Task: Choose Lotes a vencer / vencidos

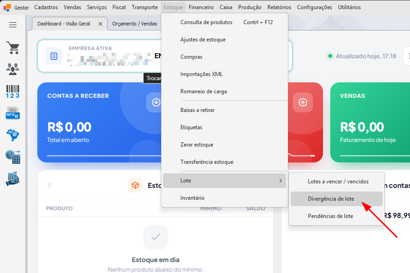Action: point(337,182)
